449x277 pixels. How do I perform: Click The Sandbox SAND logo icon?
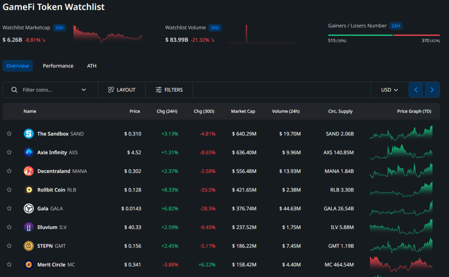click(x=29, y=134)
